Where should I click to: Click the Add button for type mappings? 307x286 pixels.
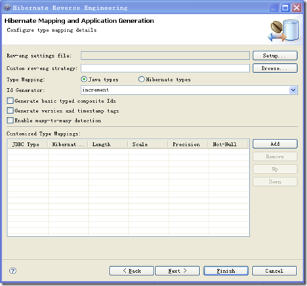(275, 144)
